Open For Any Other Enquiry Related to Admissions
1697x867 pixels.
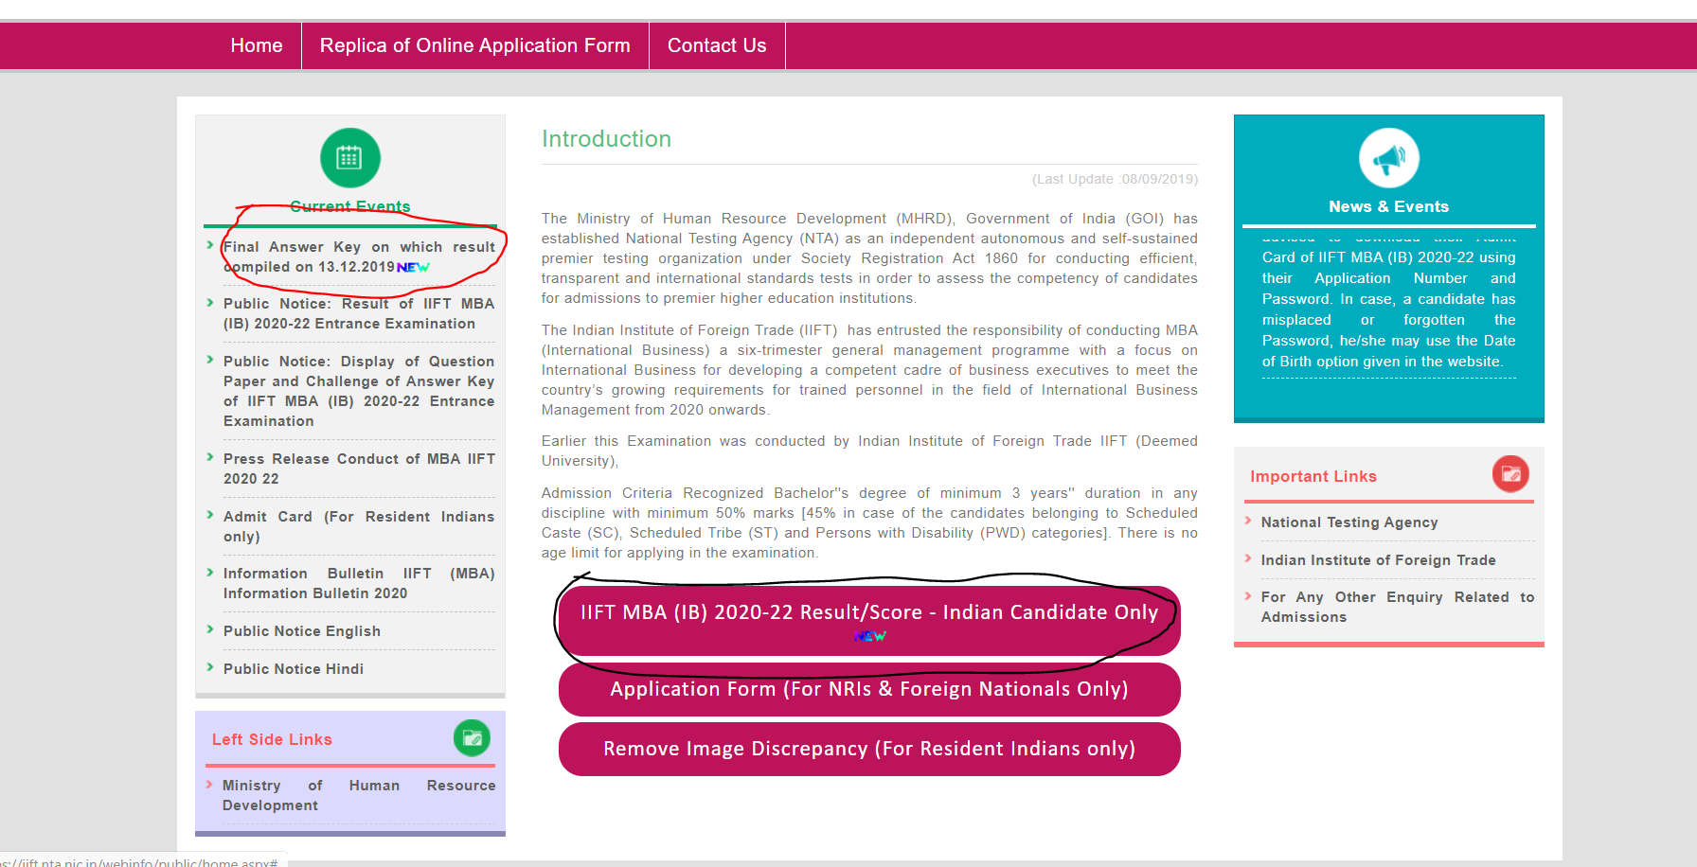click(1398, 607)
